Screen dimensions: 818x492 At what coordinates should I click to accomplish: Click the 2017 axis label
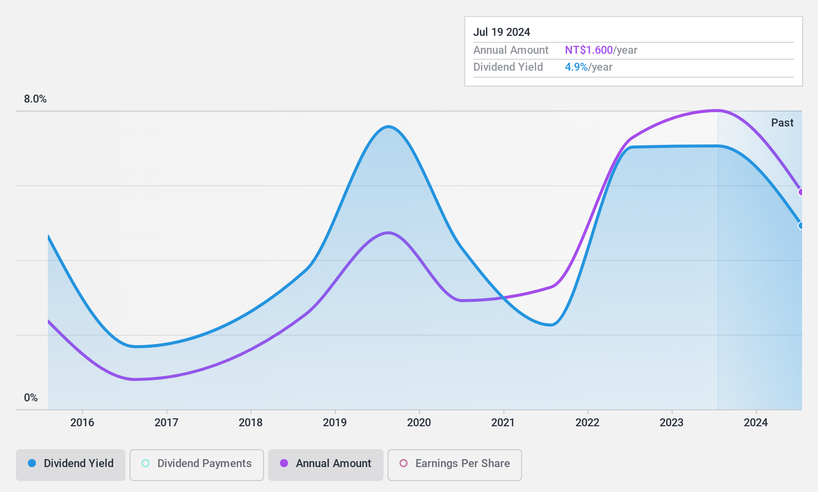pos(166,423)
